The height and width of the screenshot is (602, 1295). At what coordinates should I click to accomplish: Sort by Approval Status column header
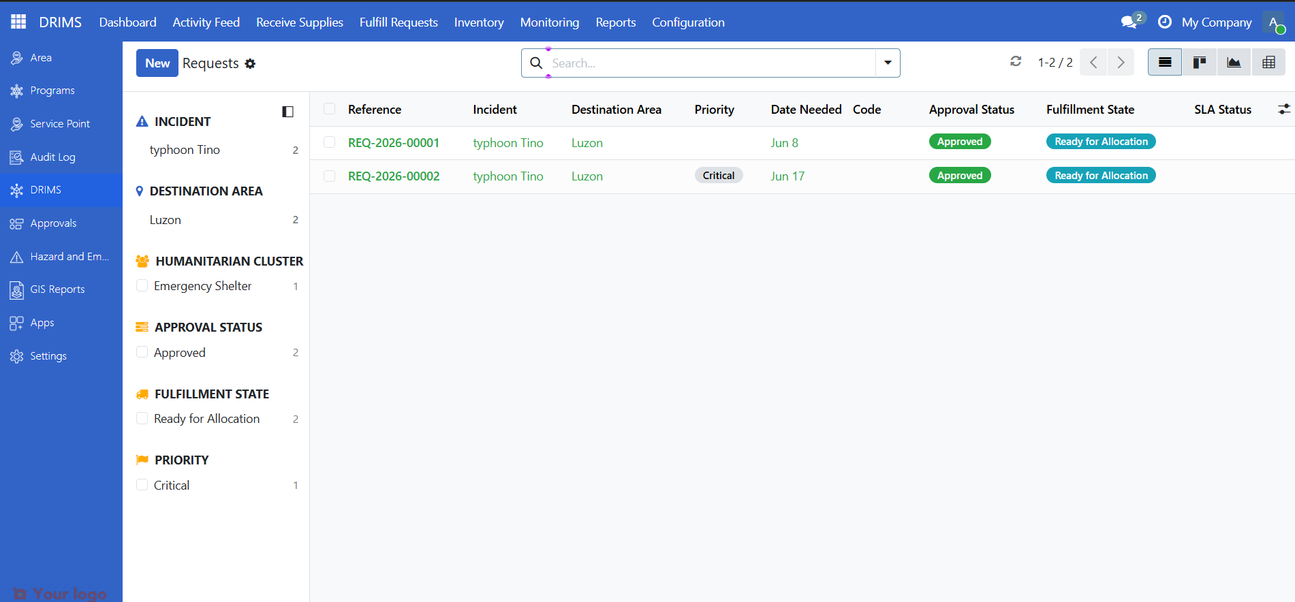[971, 109]
